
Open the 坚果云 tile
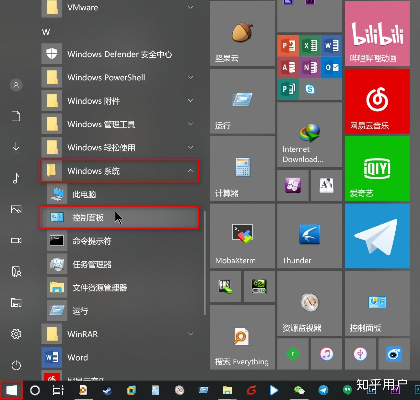click(242, 34)
